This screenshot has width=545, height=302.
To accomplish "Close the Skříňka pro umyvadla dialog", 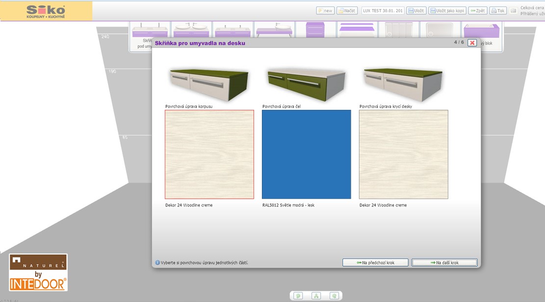I will (x=472, y=43).
